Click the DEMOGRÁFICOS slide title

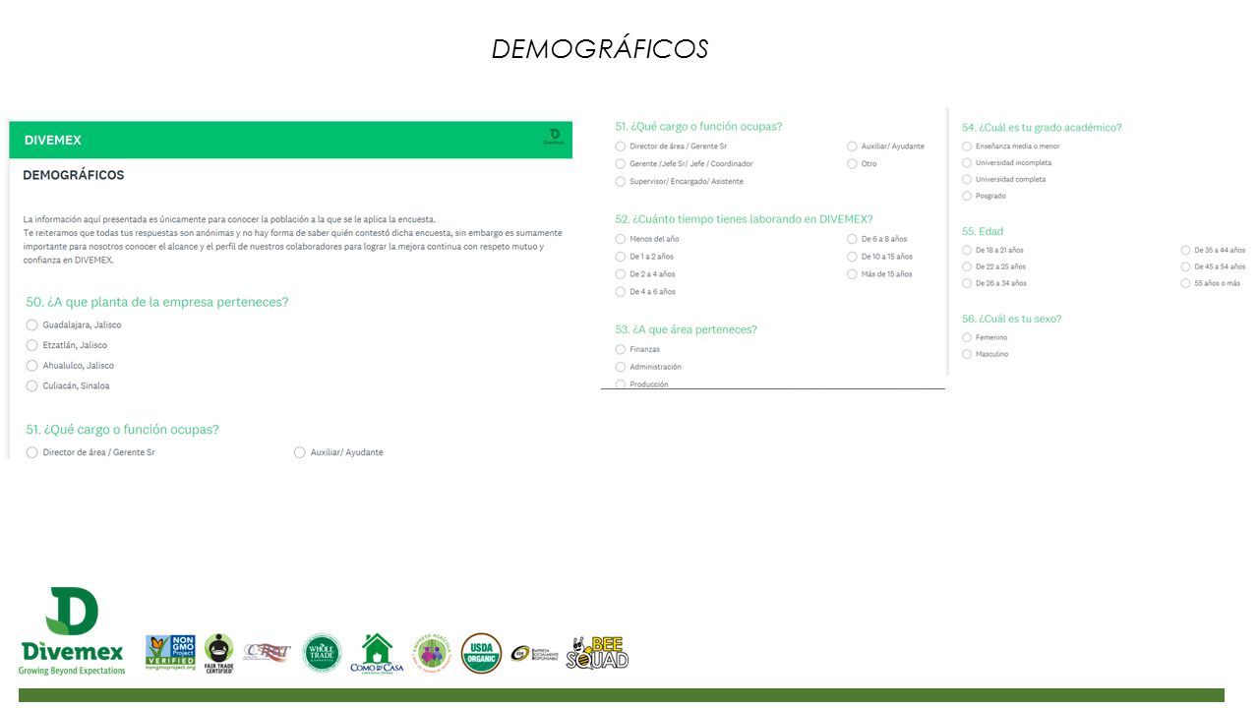coord(599,49)
